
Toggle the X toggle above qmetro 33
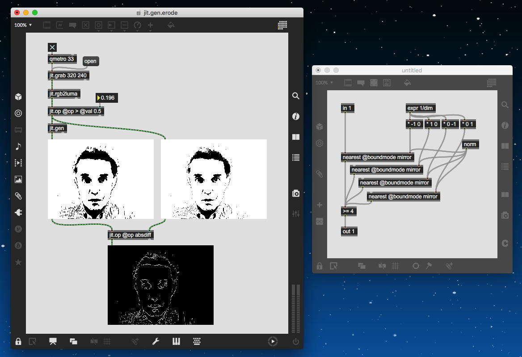pos(52,47)
